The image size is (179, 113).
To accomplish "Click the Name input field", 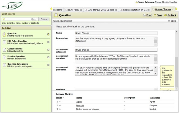I will (x=116, y=33).
